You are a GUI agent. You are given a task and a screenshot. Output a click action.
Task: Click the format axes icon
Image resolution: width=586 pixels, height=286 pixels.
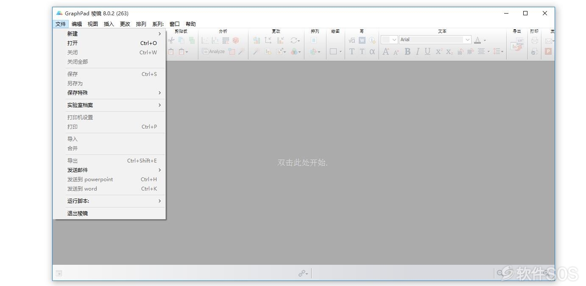[268, 40]
